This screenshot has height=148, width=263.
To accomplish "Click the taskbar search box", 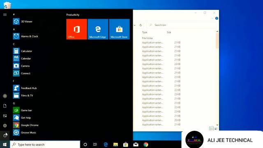I will [x=45, y=144].
